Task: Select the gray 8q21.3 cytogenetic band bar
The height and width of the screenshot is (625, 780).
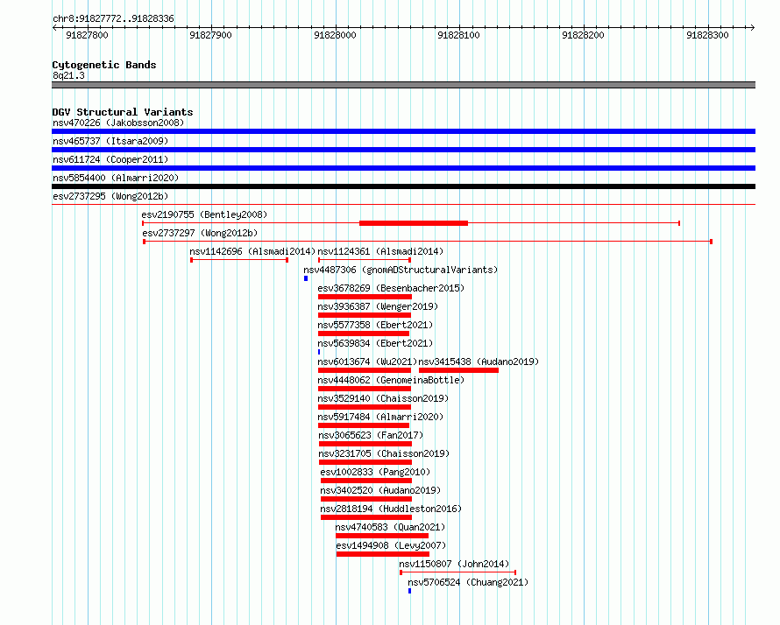Action: click(x=403, y=85)
